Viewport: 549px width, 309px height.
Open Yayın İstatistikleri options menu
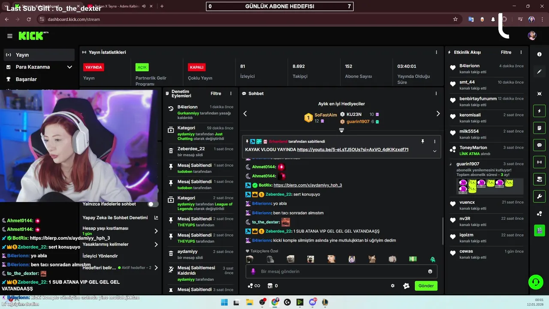(436, 52)
